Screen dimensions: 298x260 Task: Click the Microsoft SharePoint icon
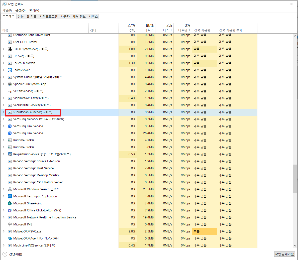[10, 203]
